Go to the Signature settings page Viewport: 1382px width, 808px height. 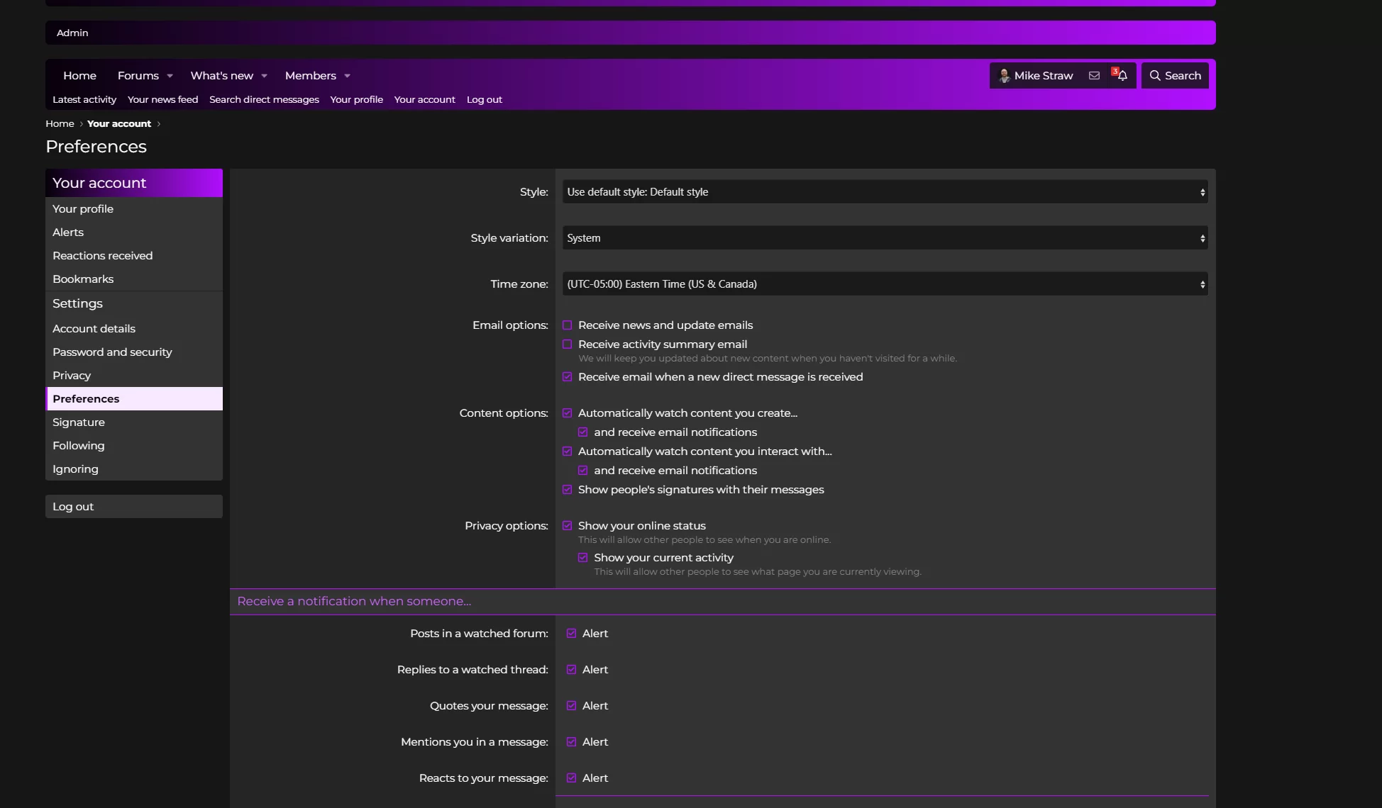(x=79, y=422)
